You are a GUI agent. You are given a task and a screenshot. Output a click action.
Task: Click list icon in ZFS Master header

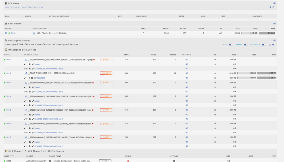pos(274,3)
